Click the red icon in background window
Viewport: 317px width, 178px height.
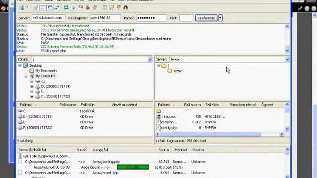pos(3,9)
